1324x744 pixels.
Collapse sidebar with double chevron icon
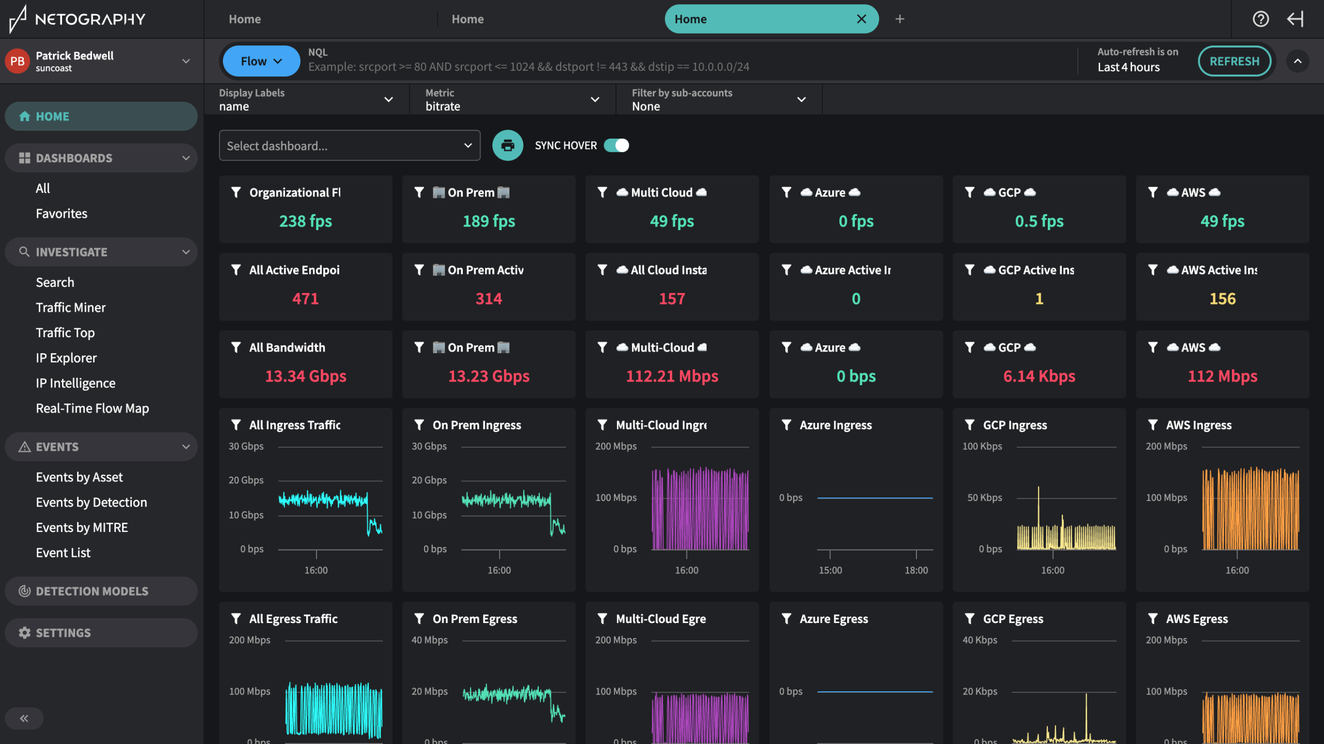coord(24,718)
